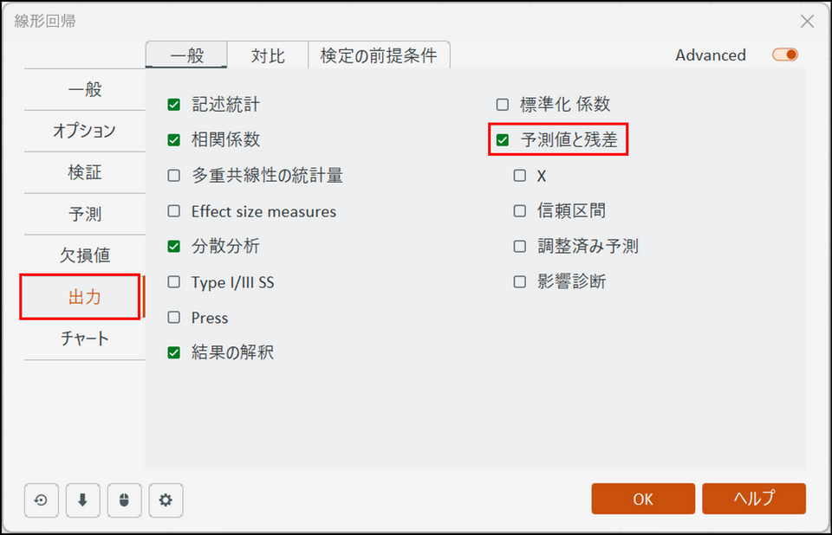Switch to the 対比 tab
The width and height of the screenshot is (832, 535).
coord(268,55)
